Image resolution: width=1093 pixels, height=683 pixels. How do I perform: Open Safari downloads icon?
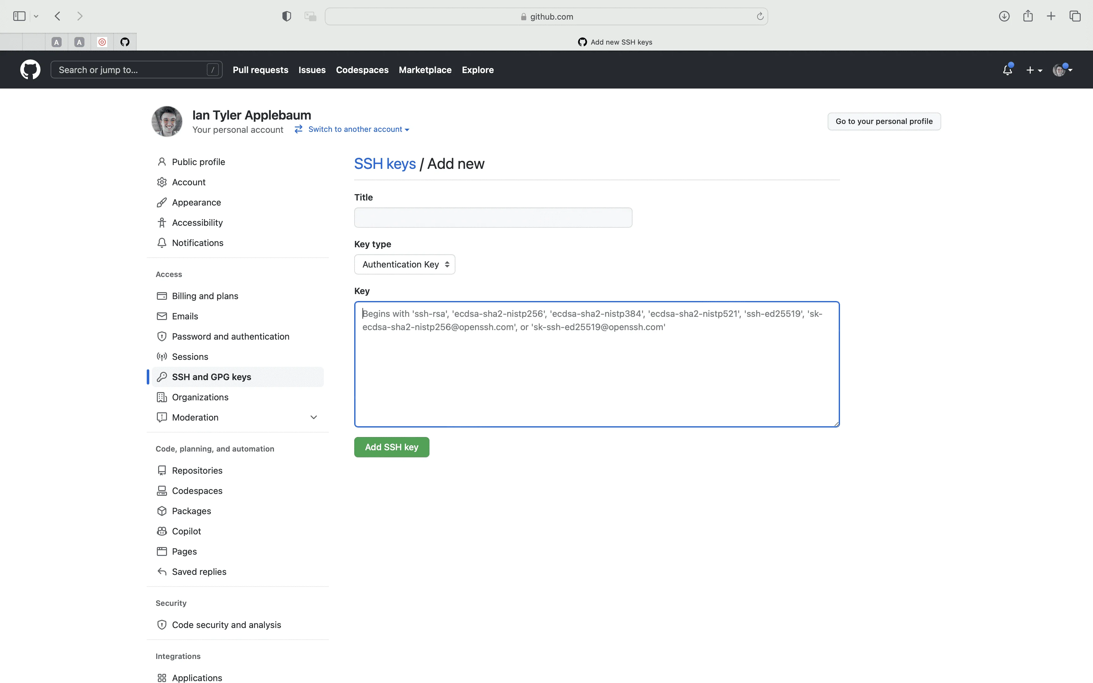[1004, 17]
